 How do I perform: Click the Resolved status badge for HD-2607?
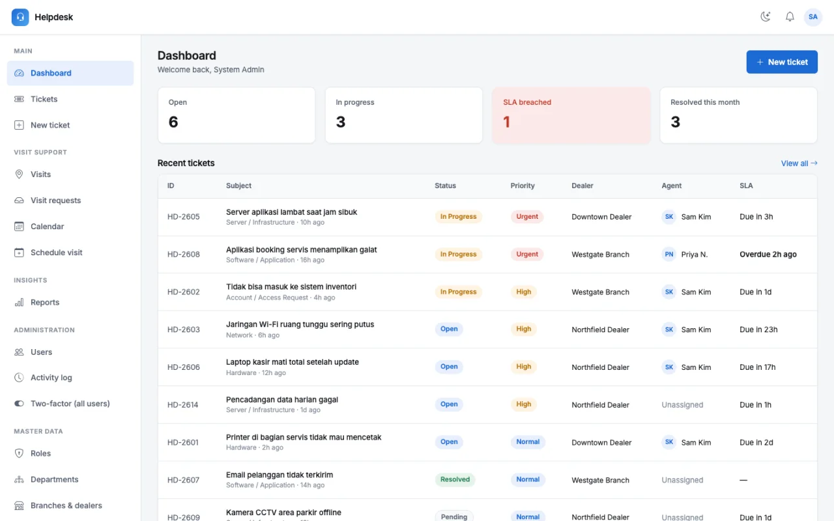coord(455,480)
